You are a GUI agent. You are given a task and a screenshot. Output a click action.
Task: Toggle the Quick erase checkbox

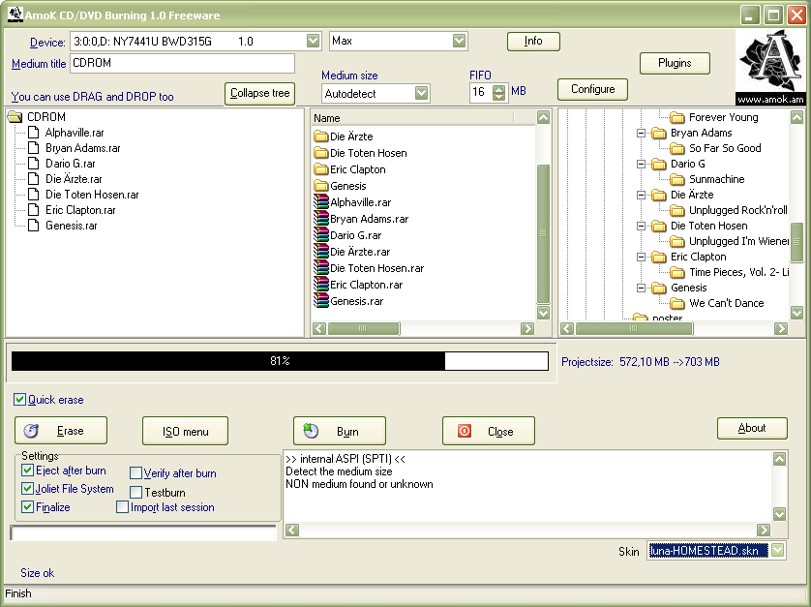point(19,399)
